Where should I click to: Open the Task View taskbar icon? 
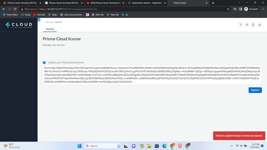click(x=126, y=146)
